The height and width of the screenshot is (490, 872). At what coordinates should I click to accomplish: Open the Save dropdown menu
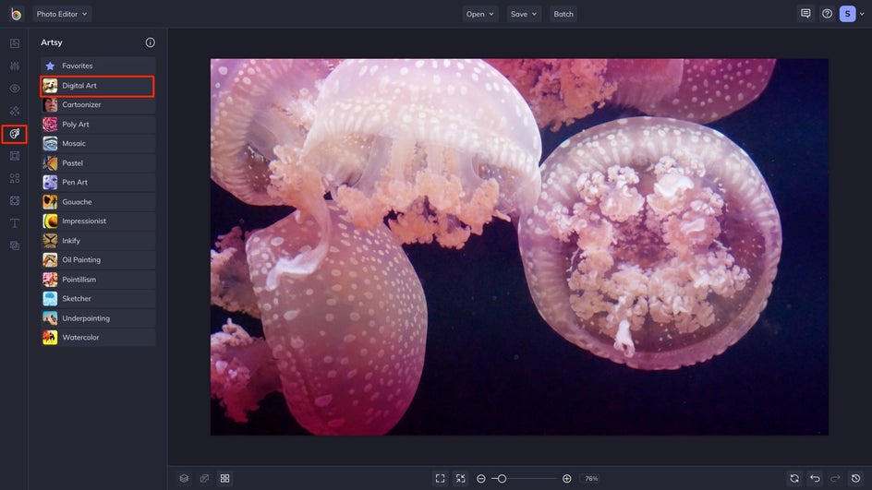[x=524, y=14]
